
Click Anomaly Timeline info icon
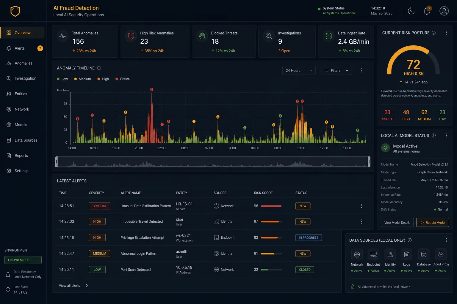click(x=99, y=68)
